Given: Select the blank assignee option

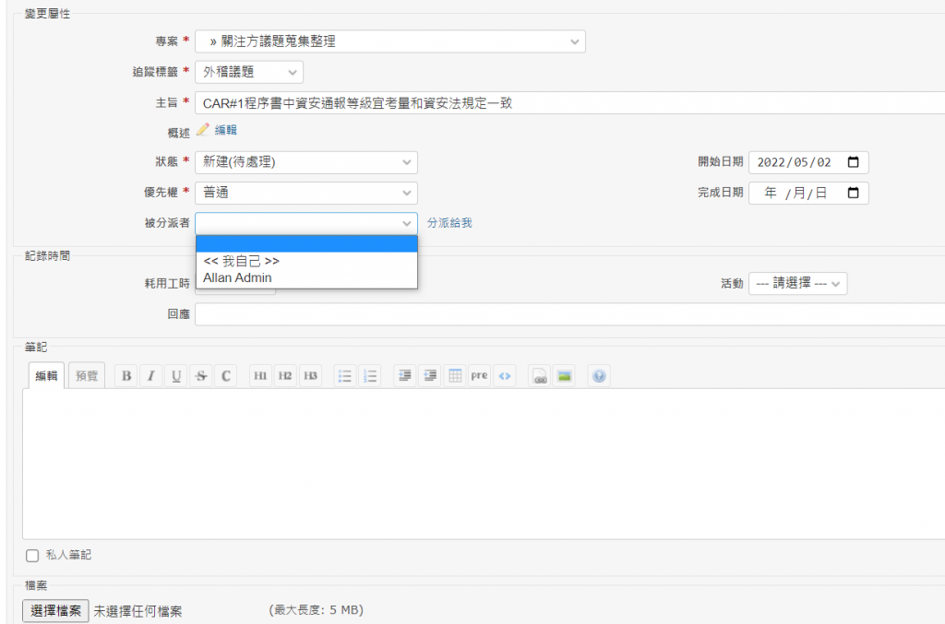Looking at the screenshot, I should pyautogui.click(x=306, y=244).
